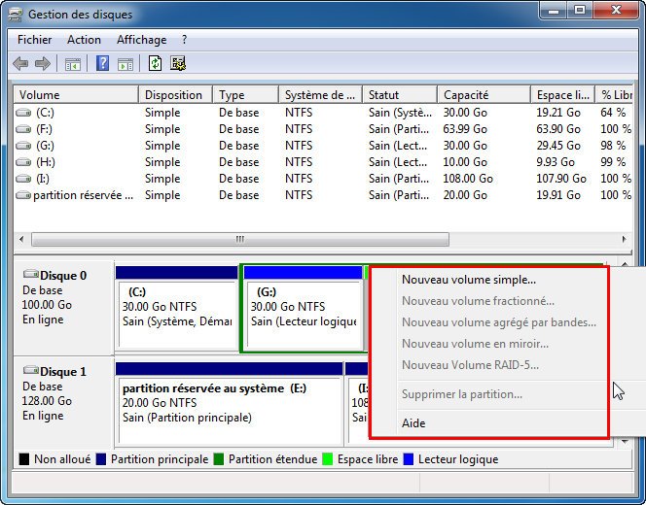646x505 pixels.
Task: Open the disk settings toolbar icon
Action: (x=178, y=63)
